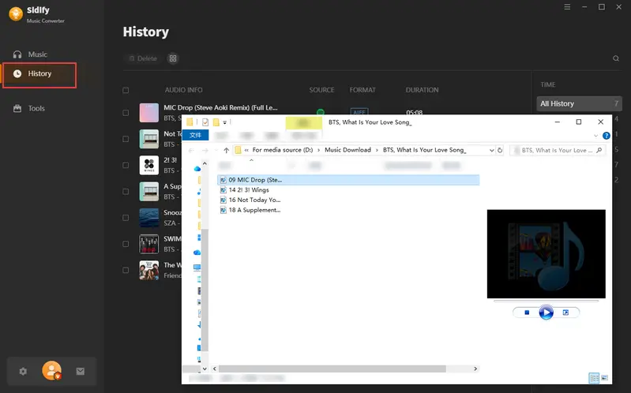Click the DURATION column header
The width and height of the screenshot is (631, 393).
422,90
